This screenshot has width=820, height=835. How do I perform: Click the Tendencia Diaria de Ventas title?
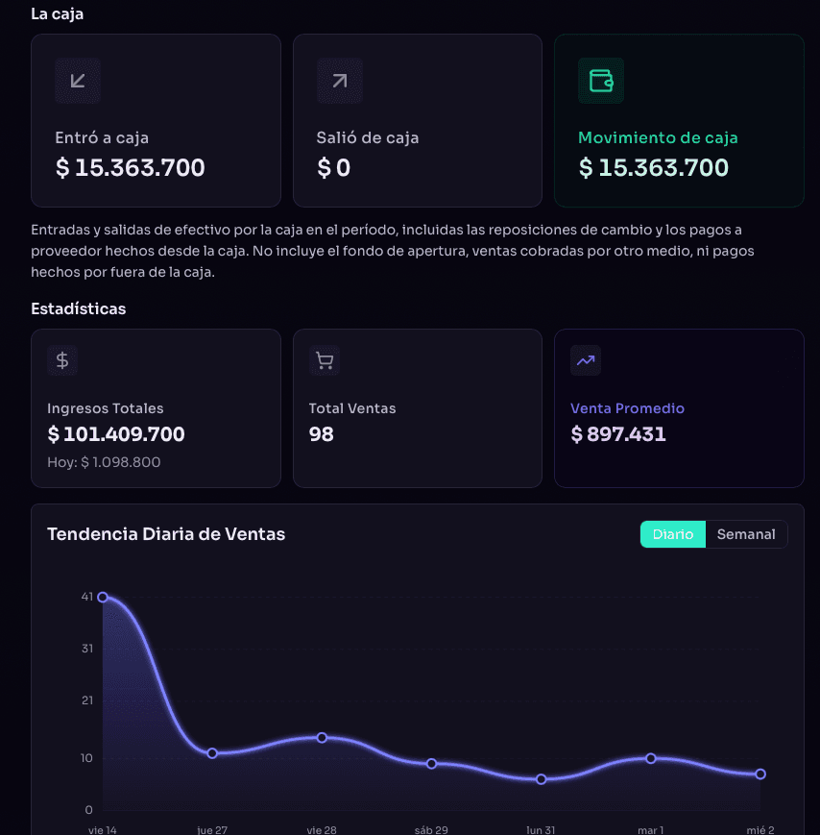166,534
